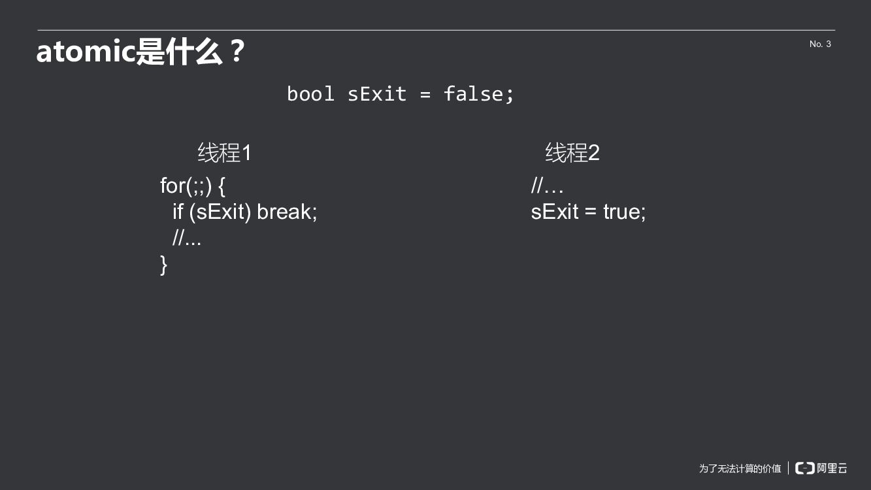Screen dimensions: 871x490
Task: Click the "sExit = true;" statement
Action: click(x=588, y=212)
